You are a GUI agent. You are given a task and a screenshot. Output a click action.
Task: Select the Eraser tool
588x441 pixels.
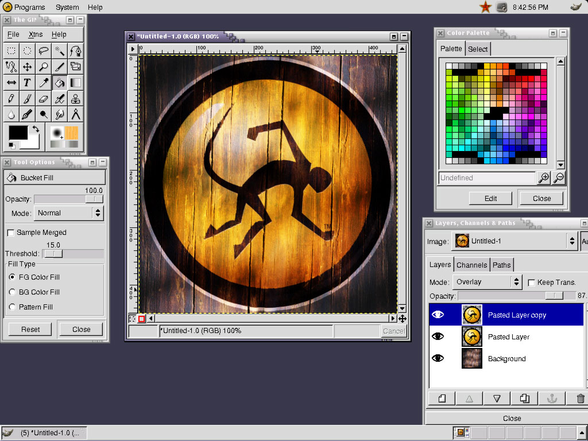(43, 99)
